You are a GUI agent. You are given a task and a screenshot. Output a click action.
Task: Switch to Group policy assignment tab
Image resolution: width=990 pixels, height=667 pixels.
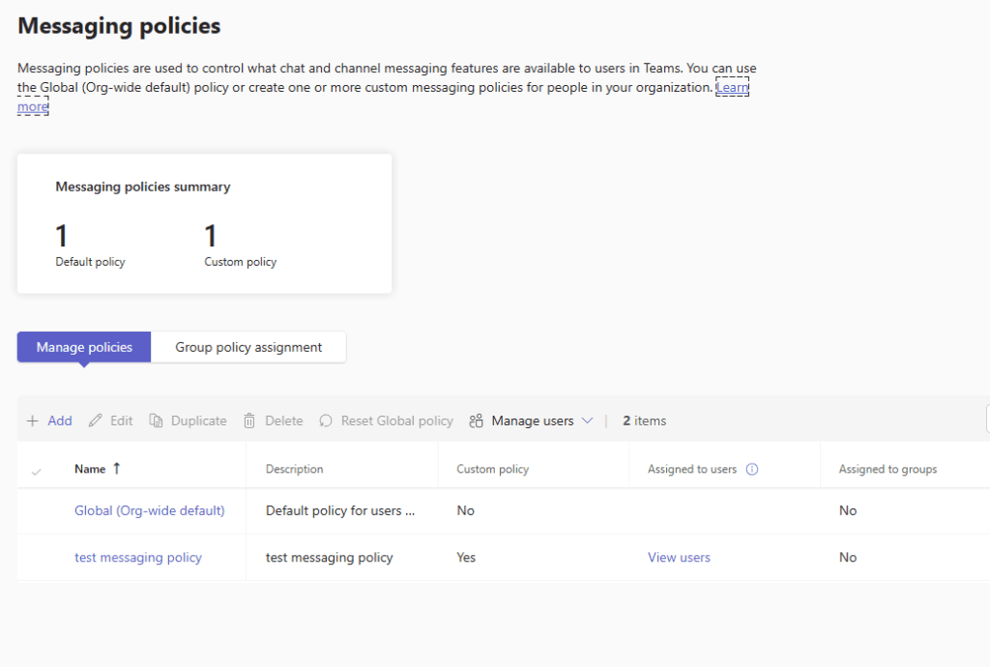tap(248, 347)
